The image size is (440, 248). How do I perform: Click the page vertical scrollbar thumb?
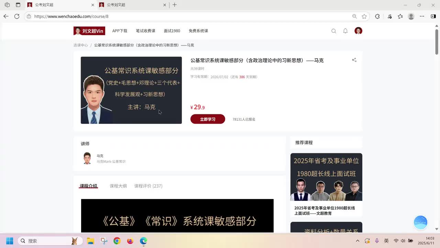click(x=437, y=41)
